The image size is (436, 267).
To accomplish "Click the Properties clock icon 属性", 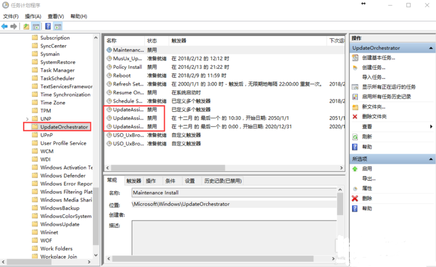I will tap(355, 188).
